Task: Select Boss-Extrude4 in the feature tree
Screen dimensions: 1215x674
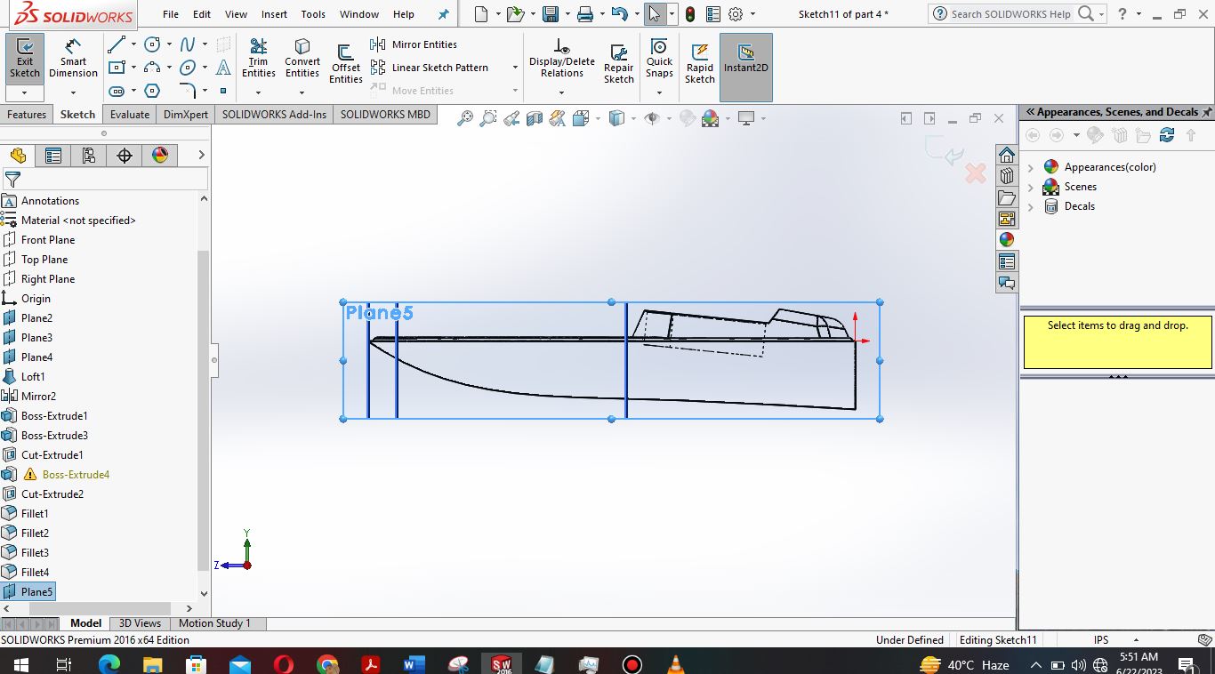Action: (76, 475)
